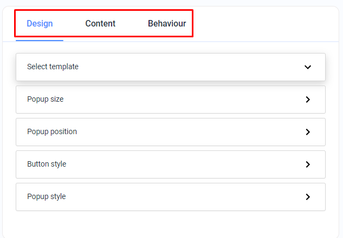Switch to the Content tab

pyautogui.click(x=100, y=24)
